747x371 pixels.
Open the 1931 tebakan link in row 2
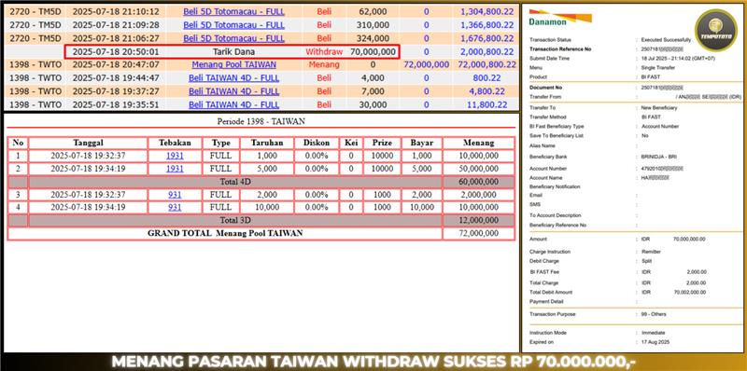click(175, 169)
